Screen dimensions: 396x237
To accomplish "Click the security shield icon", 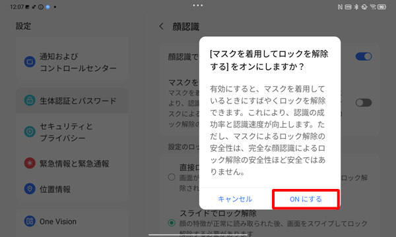I will pyautogui.click(x=30, y=132).
